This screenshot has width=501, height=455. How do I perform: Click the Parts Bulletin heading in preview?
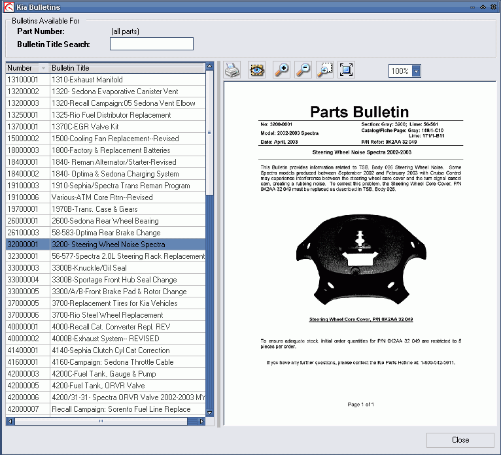coord(360,112)
